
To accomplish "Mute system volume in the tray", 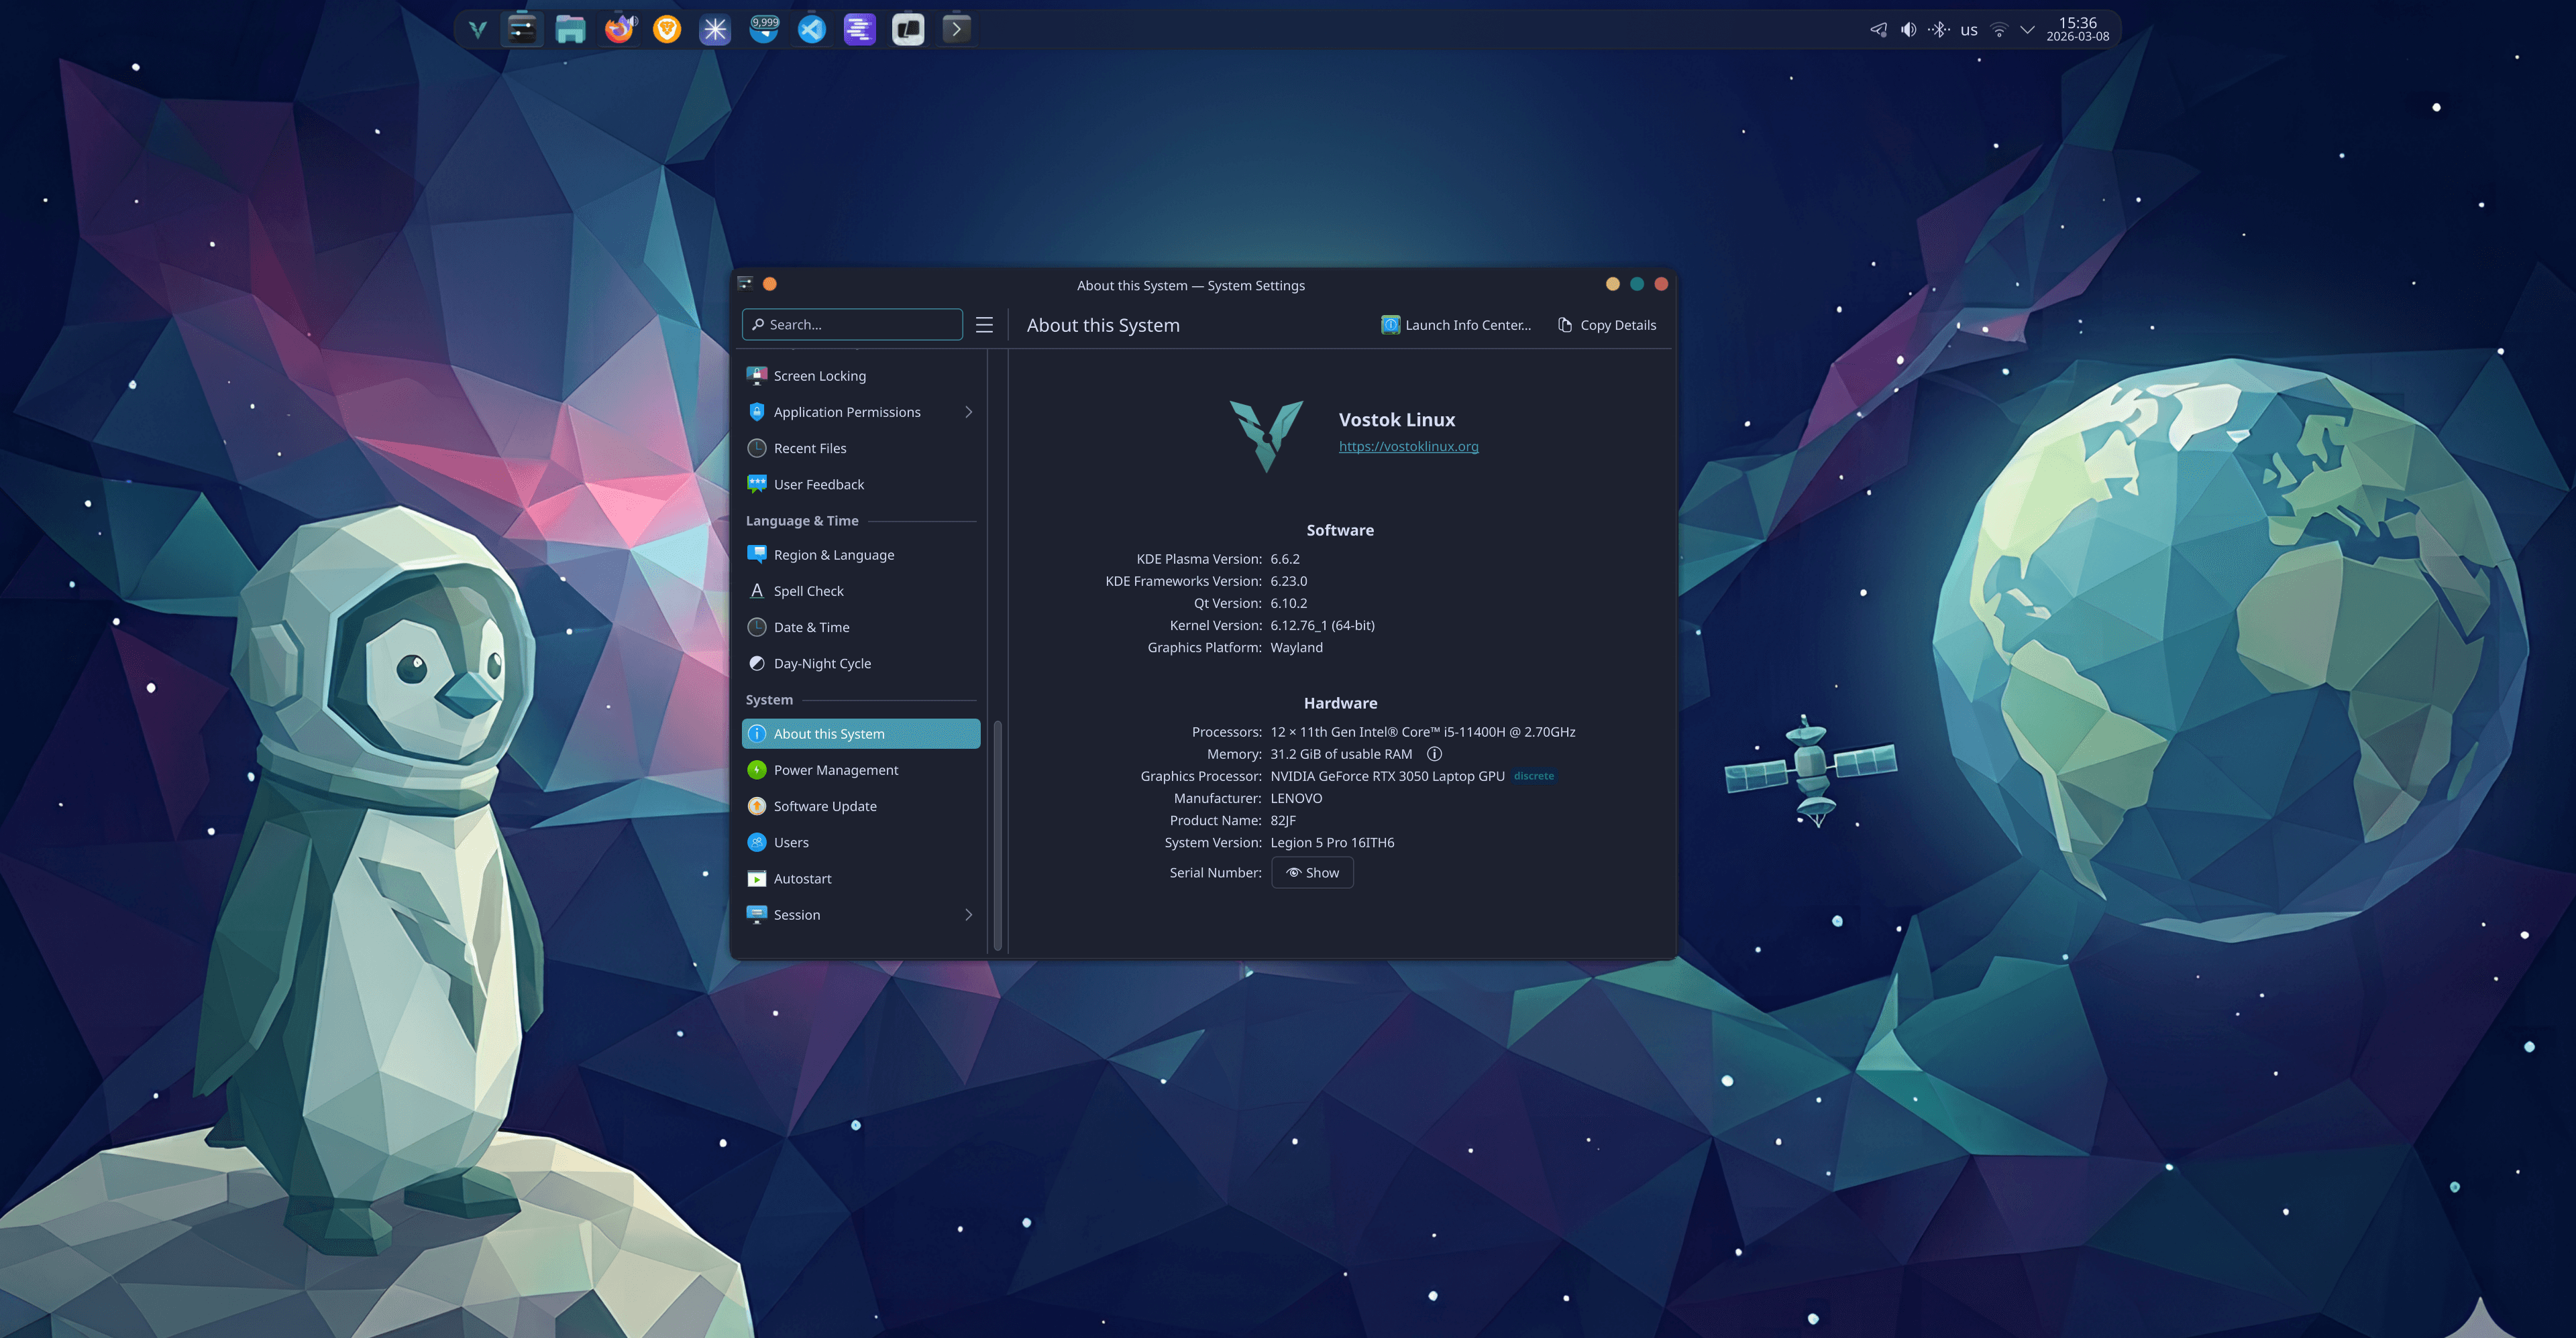I will (x=1908, y=29).
